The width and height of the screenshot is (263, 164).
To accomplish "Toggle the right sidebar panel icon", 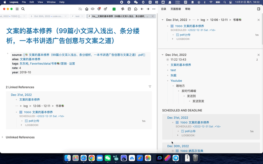I will [x=258, y=9].
